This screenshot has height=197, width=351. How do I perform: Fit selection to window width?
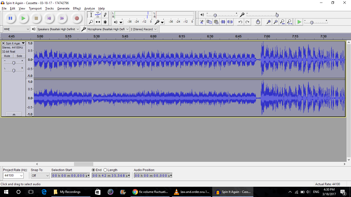(x=282, y=22)
